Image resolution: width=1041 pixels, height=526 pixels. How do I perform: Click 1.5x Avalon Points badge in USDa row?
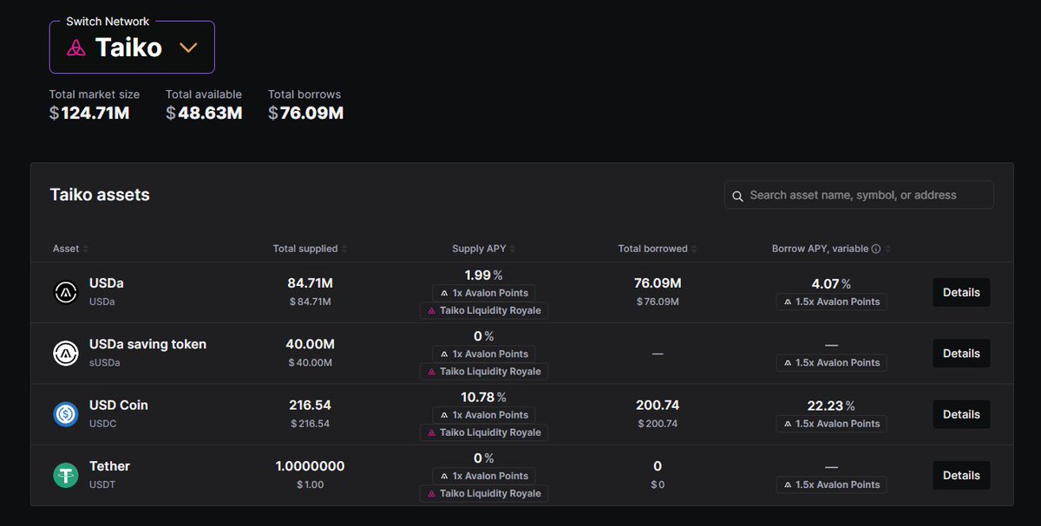tap(831, 302)
